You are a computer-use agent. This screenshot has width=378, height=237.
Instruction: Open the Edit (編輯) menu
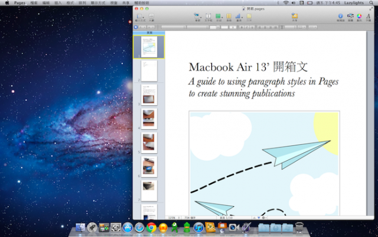(x=46, y=2)
